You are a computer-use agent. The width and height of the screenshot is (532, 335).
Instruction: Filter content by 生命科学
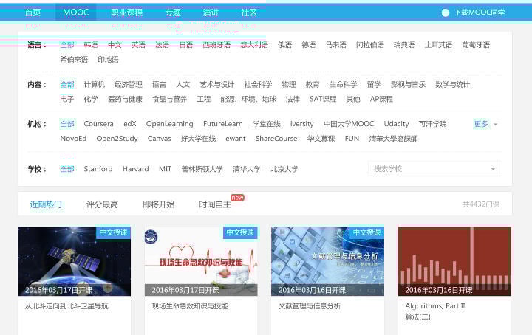(343, 84)
